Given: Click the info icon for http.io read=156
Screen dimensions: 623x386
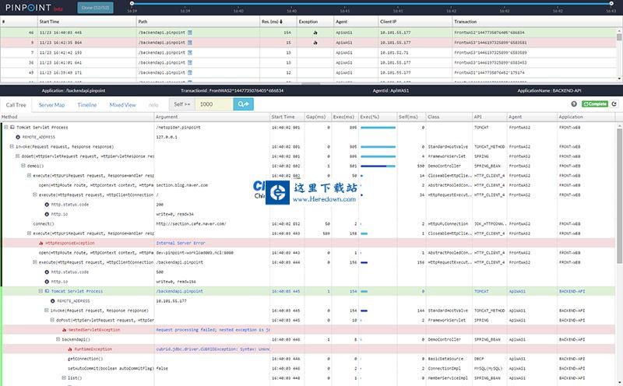Looking at the screenshot, I should 47,282.
